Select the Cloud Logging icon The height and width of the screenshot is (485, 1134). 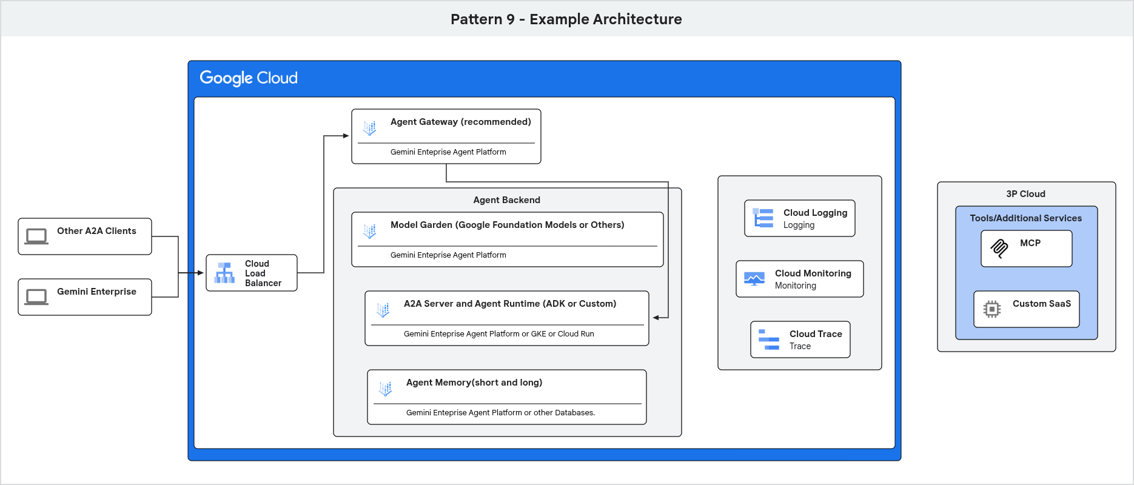(x=763, y=218)
